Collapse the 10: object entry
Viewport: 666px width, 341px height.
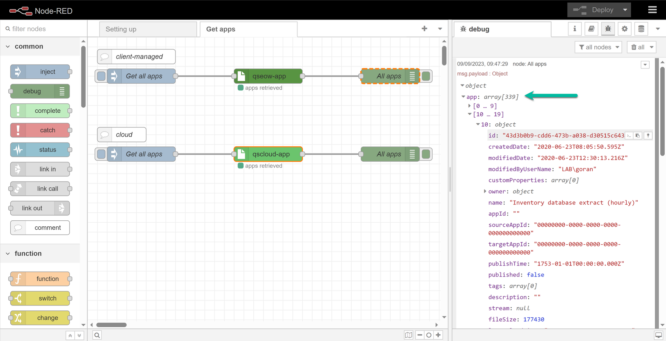point(478,124)
